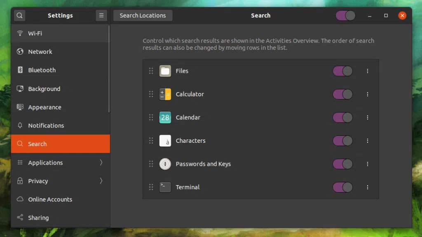This screenshot has width=422, height=237.
Task: Click the Calculator app icon
Action: coord(165,94)
